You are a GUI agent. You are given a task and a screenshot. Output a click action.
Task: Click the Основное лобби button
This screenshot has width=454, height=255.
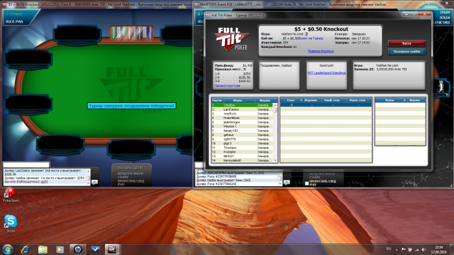point(407,51)
